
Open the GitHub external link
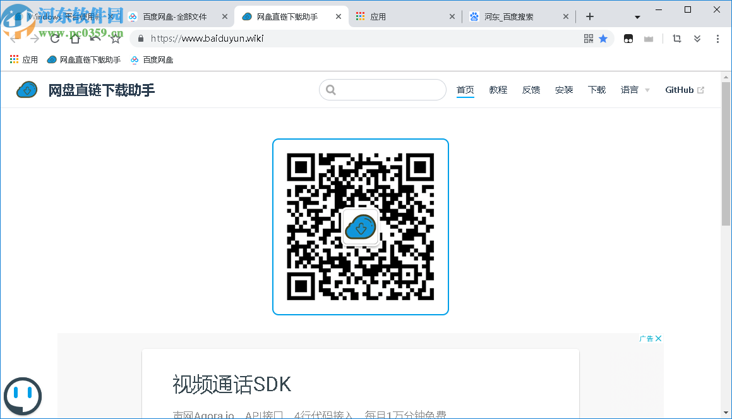tap(685, 90)
